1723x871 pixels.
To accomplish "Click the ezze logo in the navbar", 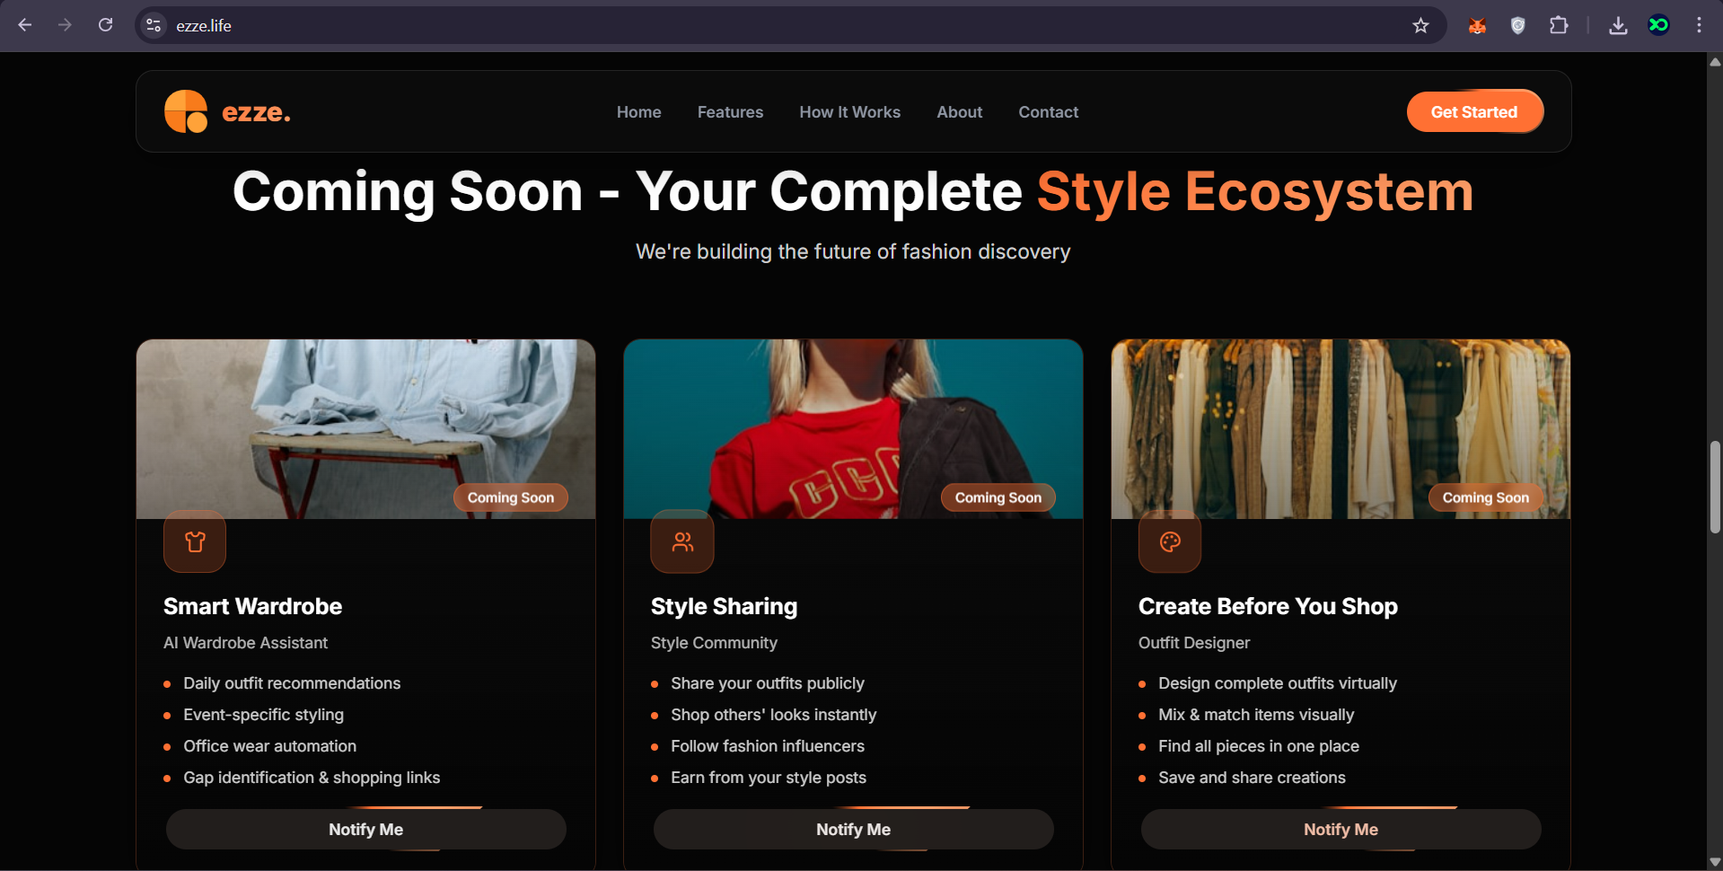I will click(x=225, y=111).
